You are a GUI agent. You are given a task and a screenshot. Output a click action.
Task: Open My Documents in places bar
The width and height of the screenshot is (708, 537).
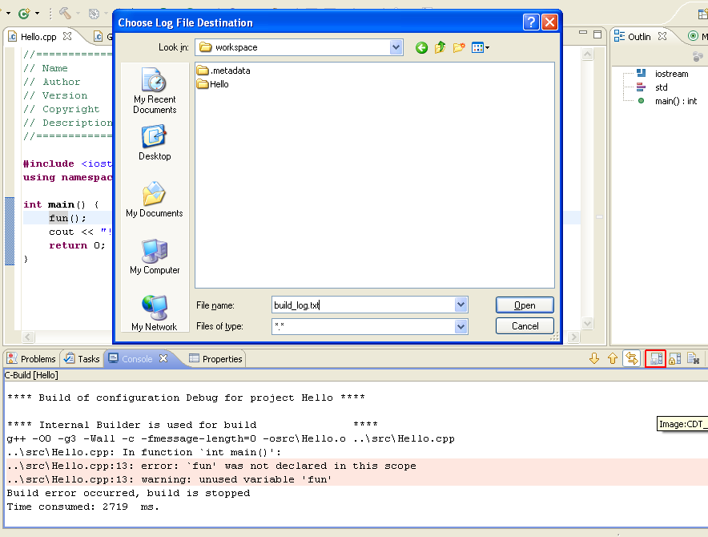155,200
